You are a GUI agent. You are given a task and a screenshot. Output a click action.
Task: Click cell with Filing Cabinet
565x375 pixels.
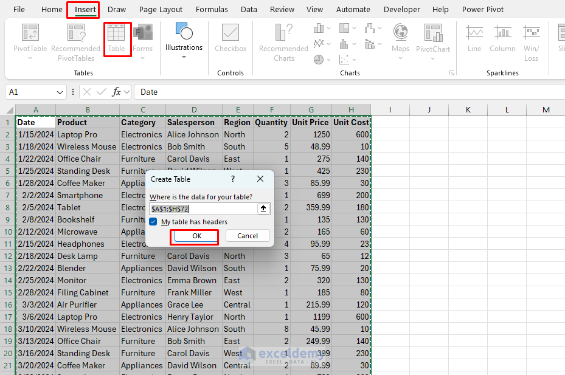(x=88, y=292)
